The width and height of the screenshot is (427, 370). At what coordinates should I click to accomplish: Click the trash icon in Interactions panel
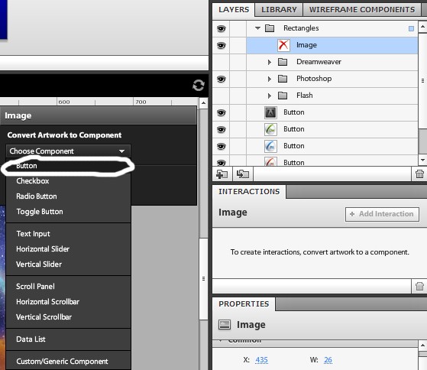tap(419, 286)
